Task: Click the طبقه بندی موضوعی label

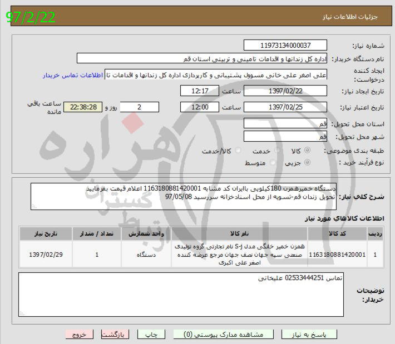Action: [x=354, y=151]
